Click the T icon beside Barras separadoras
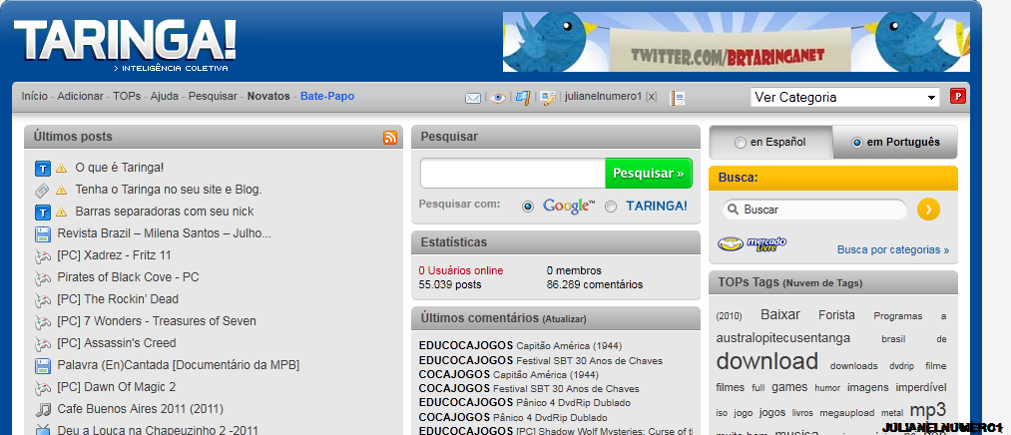Viewport: 1011px width, 435px height. coord(43,213)
